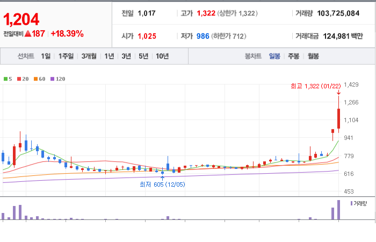This screenshot has width=376, height=242.
Task: Click the 거래량 volume legend marker
Action: (x=351, y=203)
